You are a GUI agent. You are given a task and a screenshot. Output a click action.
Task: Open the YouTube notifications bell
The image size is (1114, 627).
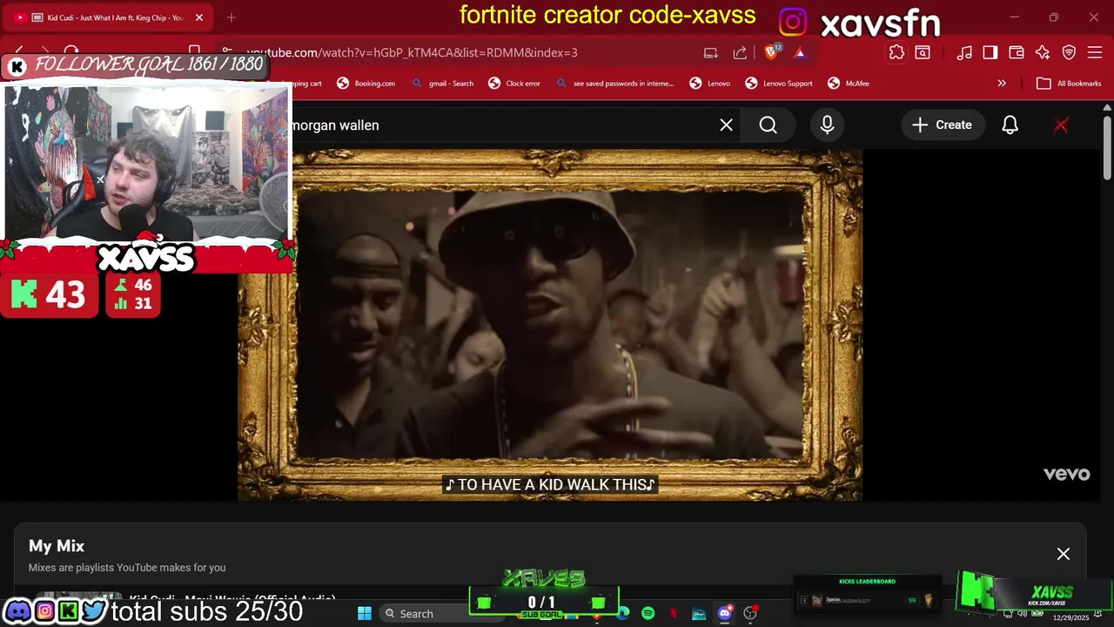tap(1010, 125)
